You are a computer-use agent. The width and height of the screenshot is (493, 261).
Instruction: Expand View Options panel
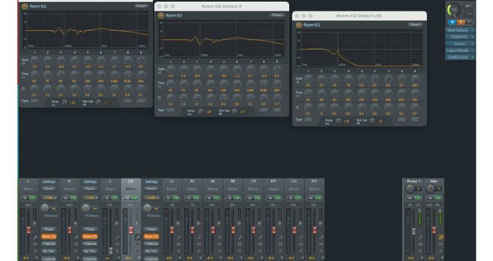(460, 30)
